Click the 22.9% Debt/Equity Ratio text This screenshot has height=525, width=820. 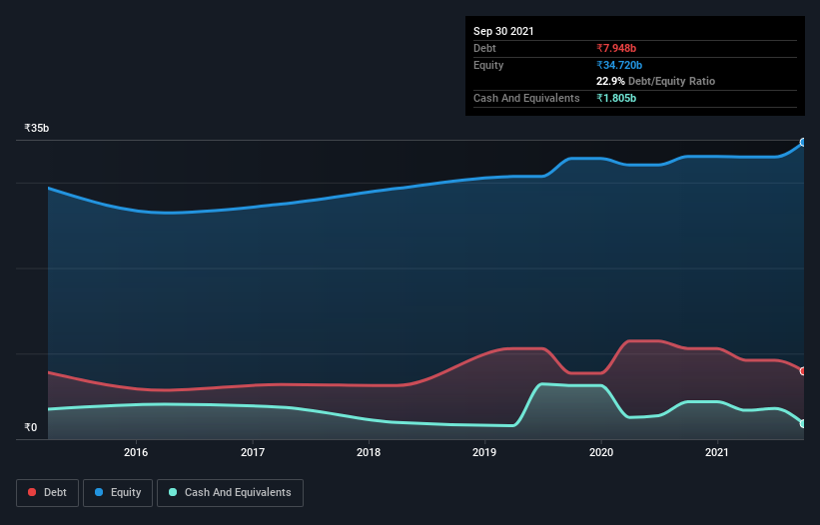pos(656,81)
